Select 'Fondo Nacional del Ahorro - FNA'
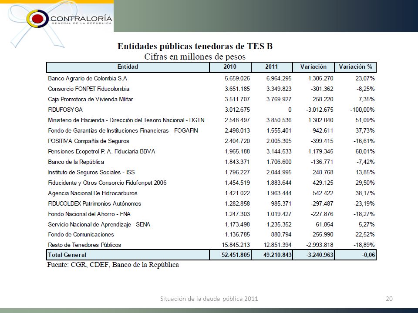The image size is (418, 313). (89, 214)
